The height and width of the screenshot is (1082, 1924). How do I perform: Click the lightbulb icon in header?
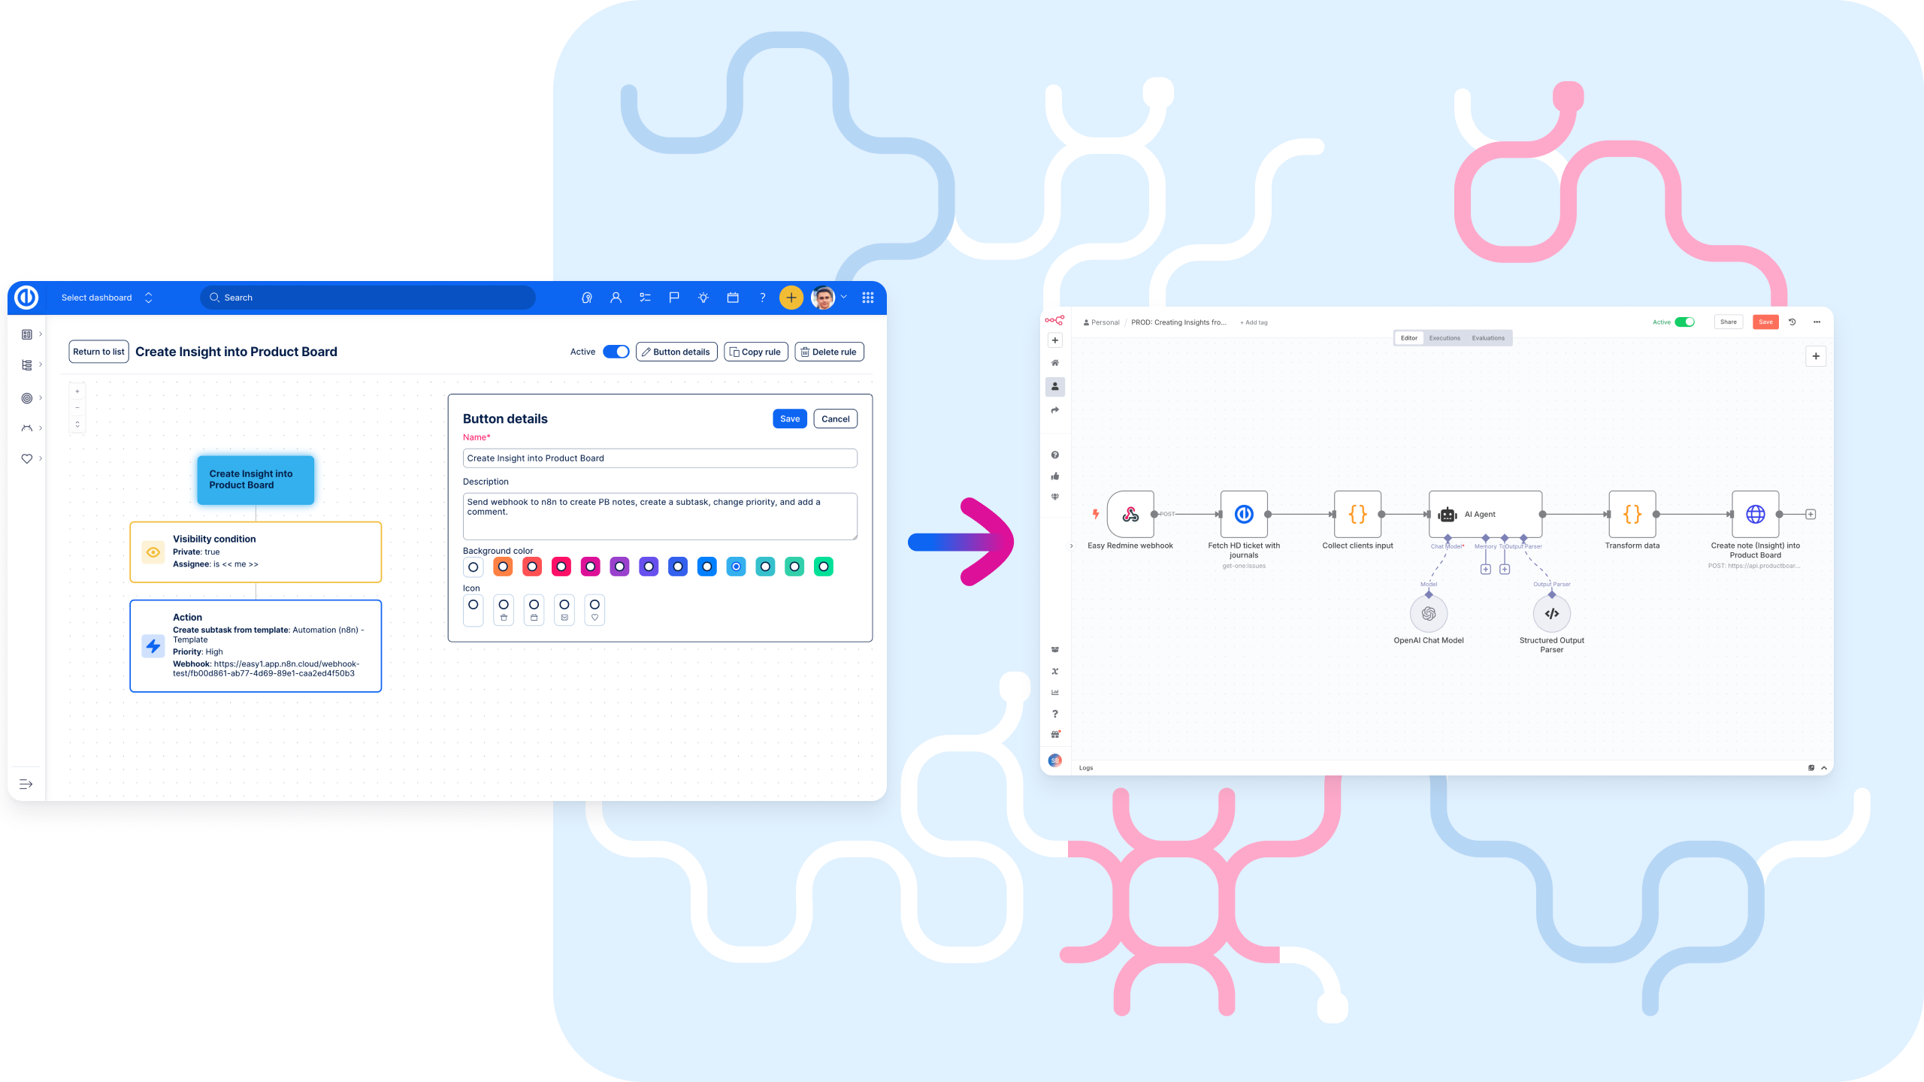pos(703,298)
